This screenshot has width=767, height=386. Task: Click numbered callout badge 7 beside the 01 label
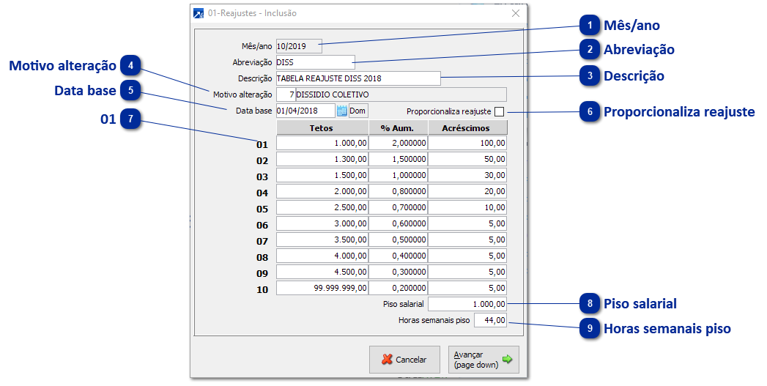tap(130, 119)
